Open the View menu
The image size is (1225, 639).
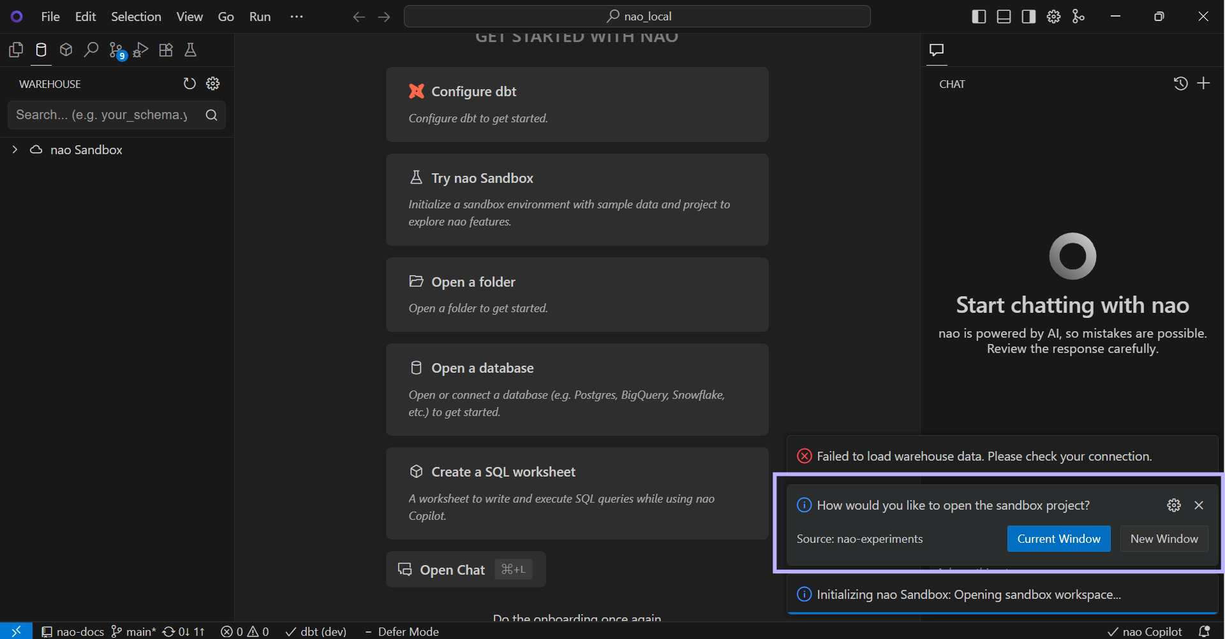pos(189,17)
